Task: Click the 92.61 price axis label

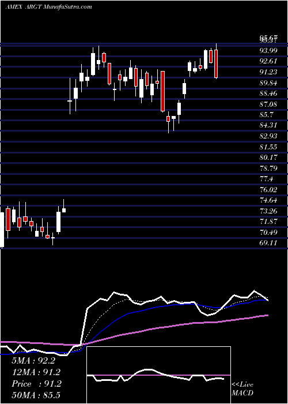Action: pos(268,61)
